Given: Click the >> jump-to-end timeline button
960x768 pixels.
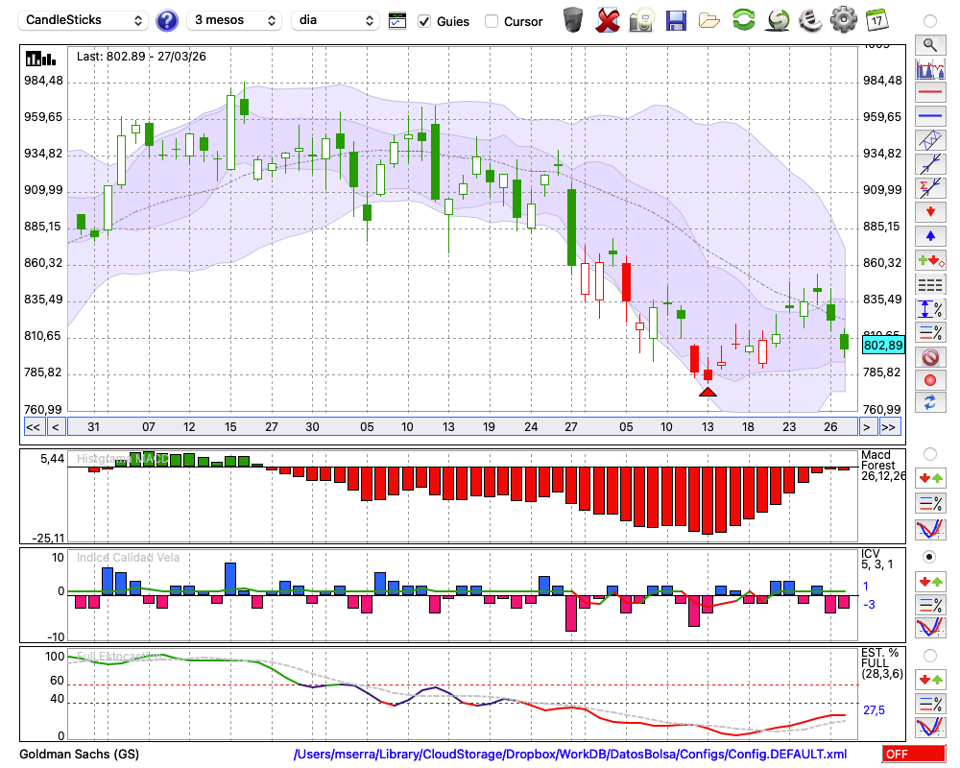Looking at the screenshot, I should [889, 426].
